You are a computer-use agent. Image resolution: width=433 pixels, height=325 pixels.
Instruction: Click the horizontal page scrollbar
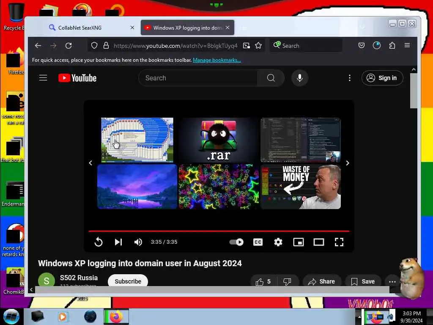[x=212, y=289]
